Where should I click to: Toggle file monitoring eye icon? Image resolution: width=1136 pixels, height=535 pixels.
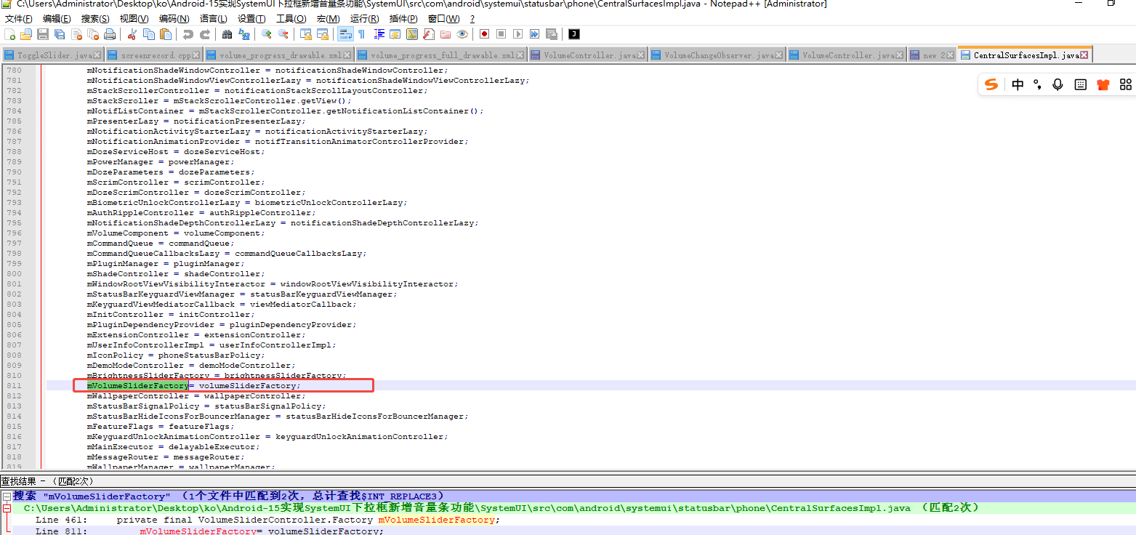pos(462,34)
